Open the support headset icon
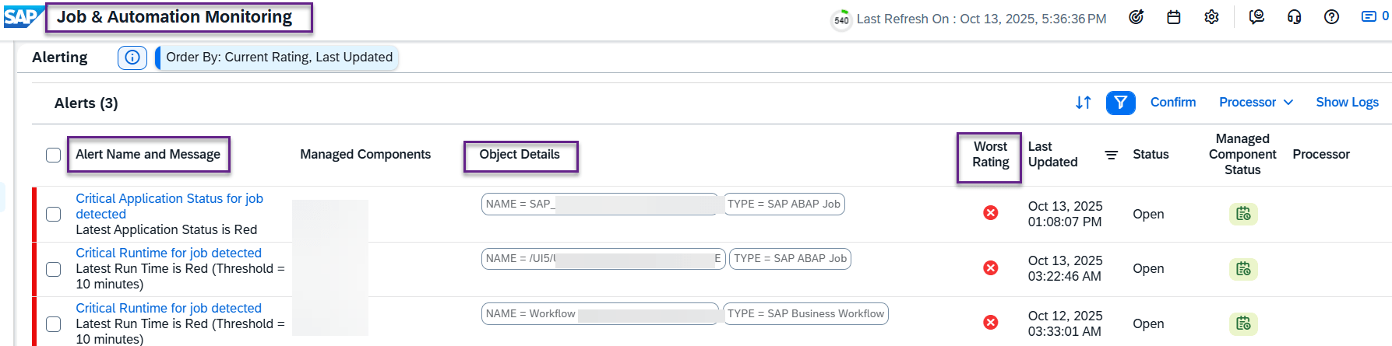1392x346 pixels. coord(1294,17)
